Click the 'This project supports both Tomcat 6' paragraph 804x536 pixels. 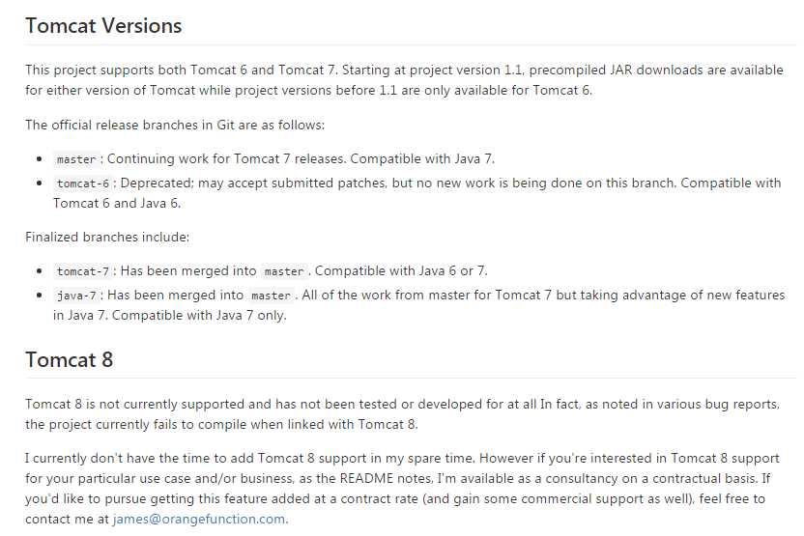(x=404, y=80)
